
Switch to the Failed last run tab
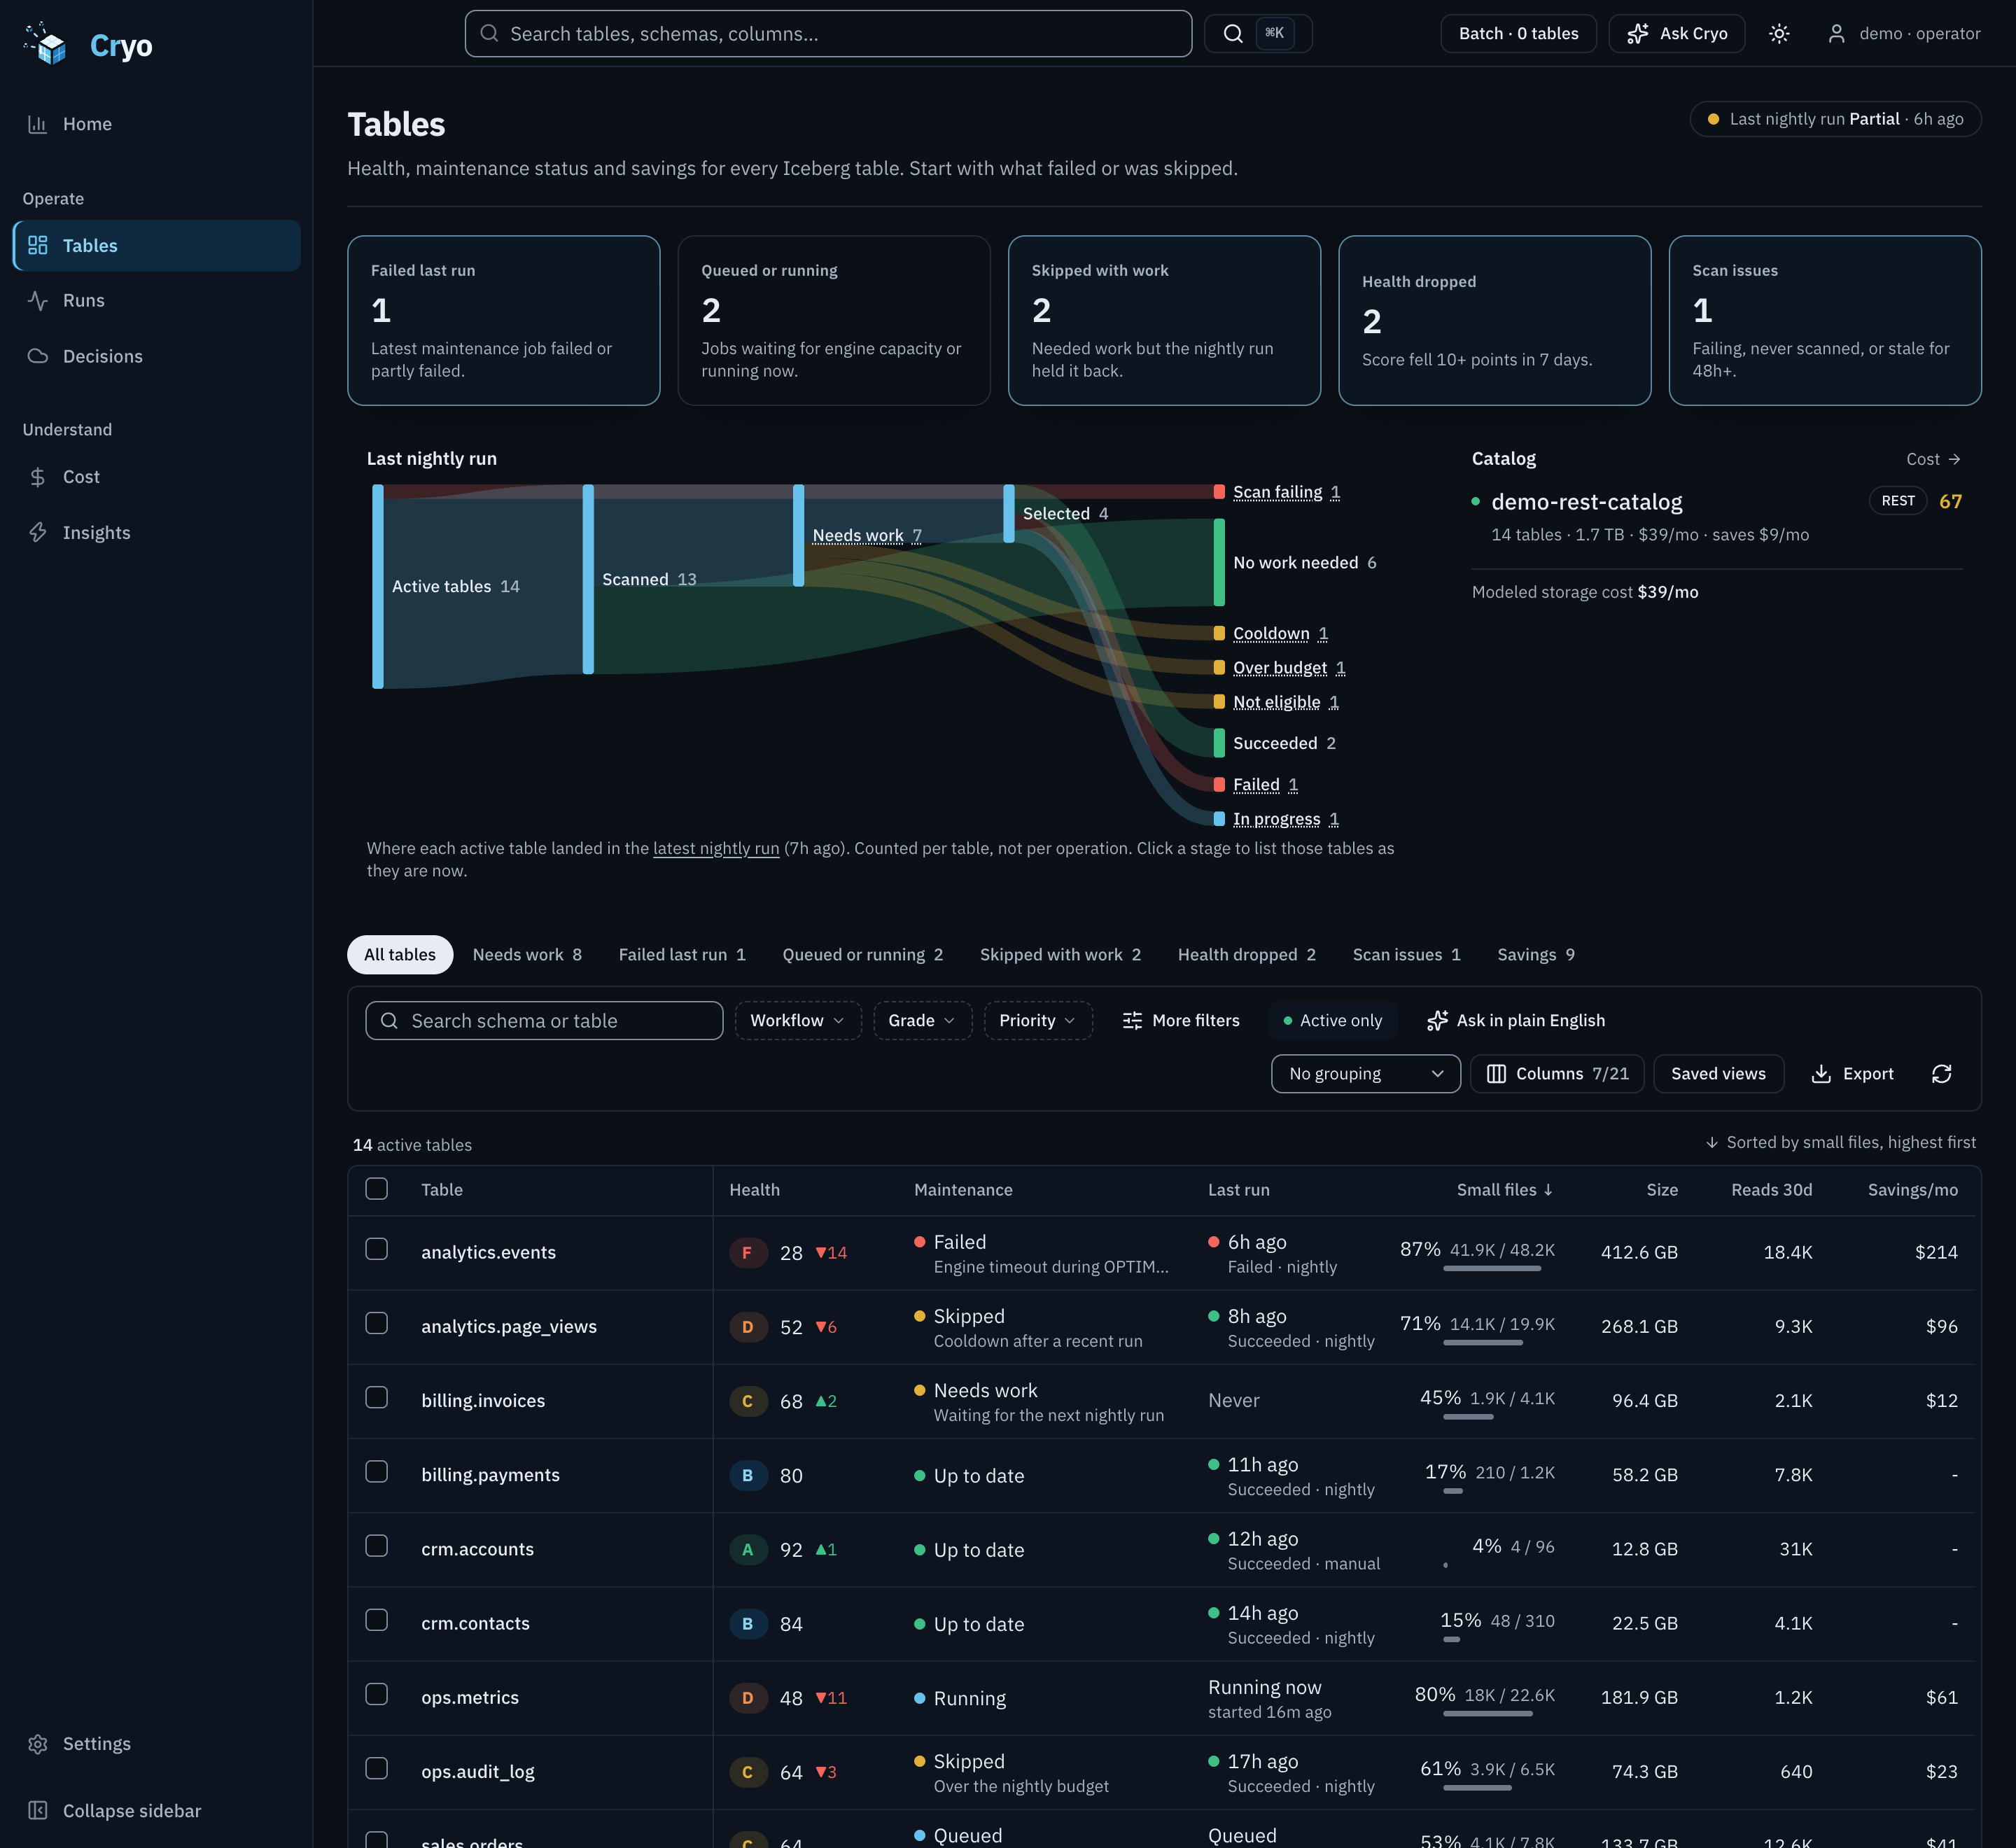click(682, 954)
